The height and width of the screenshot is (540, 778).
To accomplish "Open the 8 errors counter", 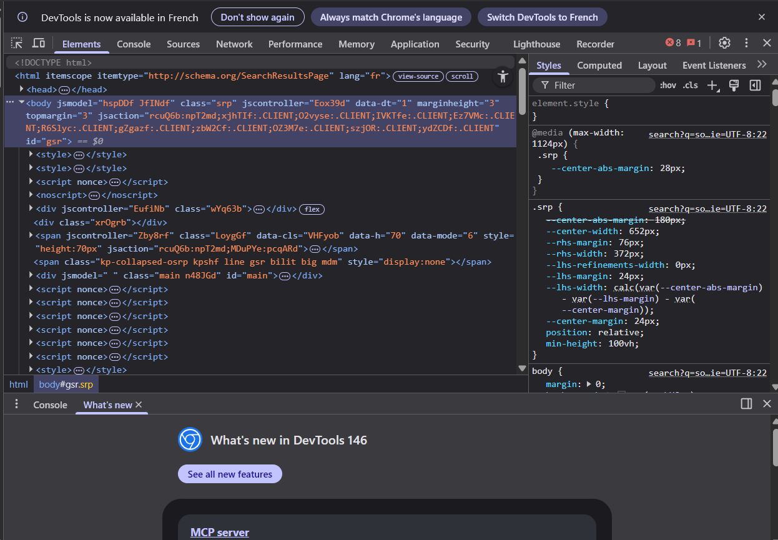I will pos(673,43).
